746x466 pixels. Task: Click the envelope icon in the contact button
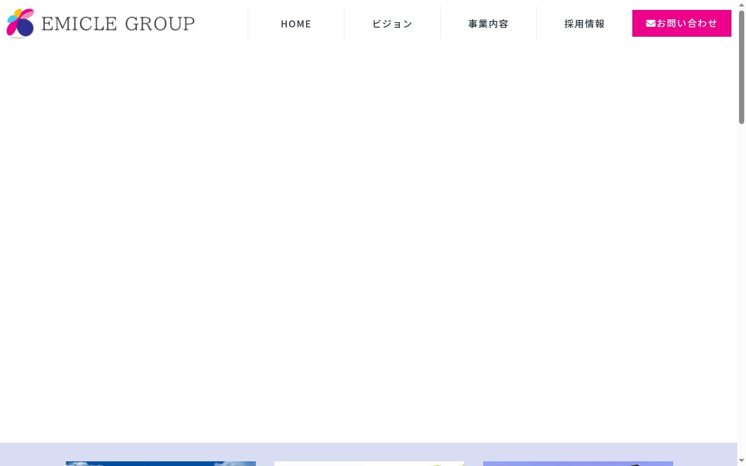pos(650,23)
